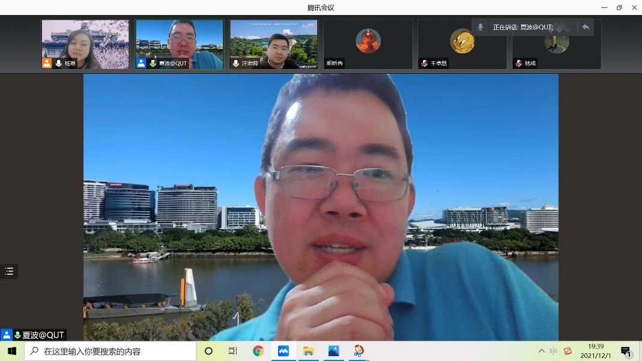The height and width of the screenshot is (361, 642).
Task: Toggle the side list panel button
Action: tap(9, 272)
